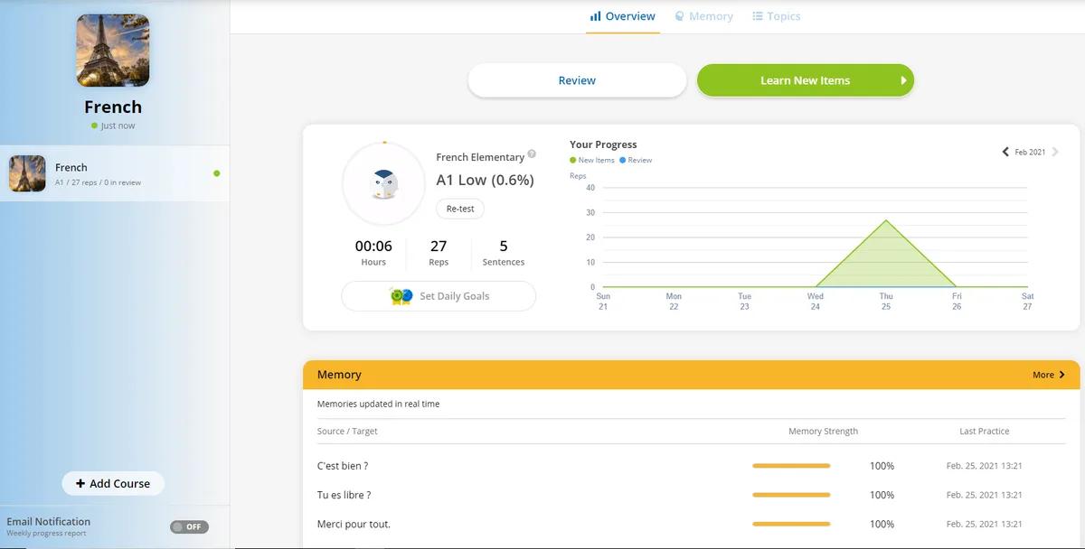Select French course in sidebar list
1085x549 pixels.
tap(115, 173)
